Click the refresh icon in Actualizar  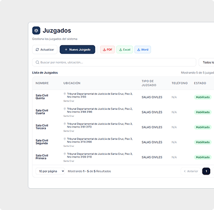(x=37, y=50)
